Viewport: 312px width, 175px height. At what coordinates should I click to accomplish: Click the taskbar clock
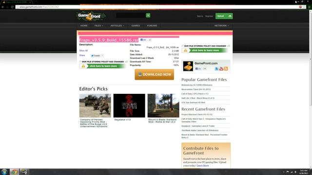click(x=304, y=172)
